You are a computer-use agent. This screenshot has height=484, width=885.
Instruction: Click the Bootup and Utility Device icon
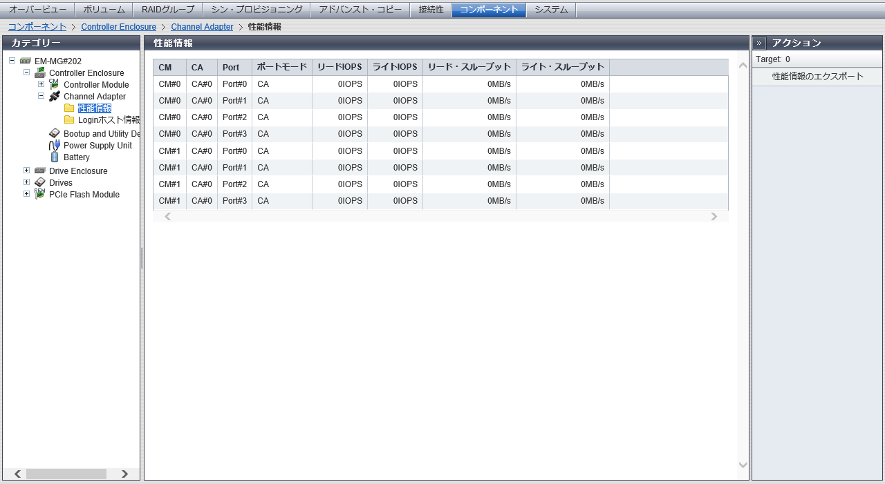coord(55,134)
